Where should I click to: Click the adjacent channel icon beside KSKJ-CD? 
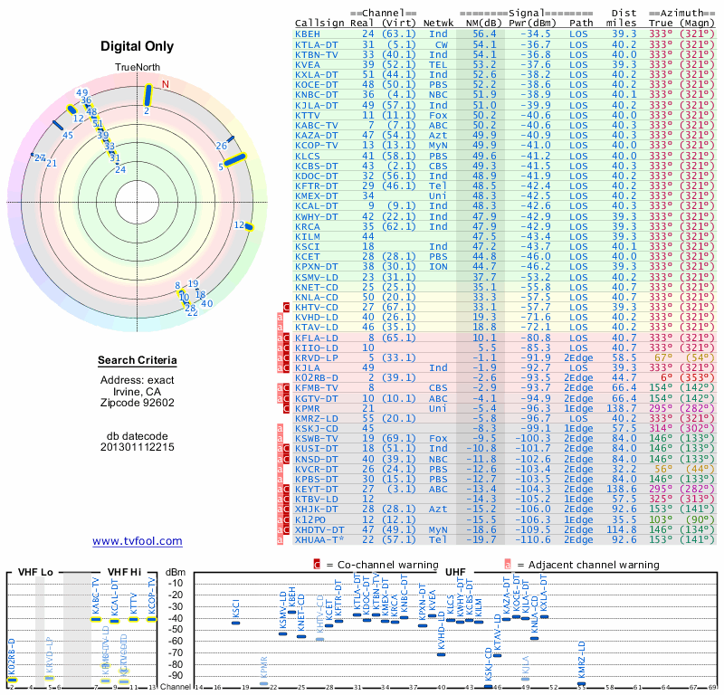point(280,429)
